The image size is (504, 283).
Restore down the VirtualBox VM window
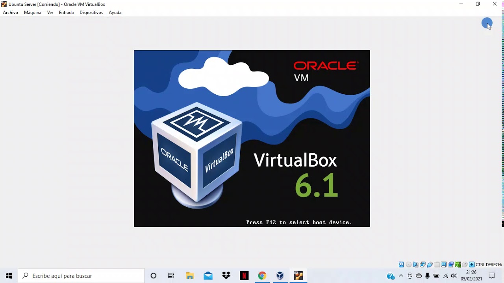(478, 4)
